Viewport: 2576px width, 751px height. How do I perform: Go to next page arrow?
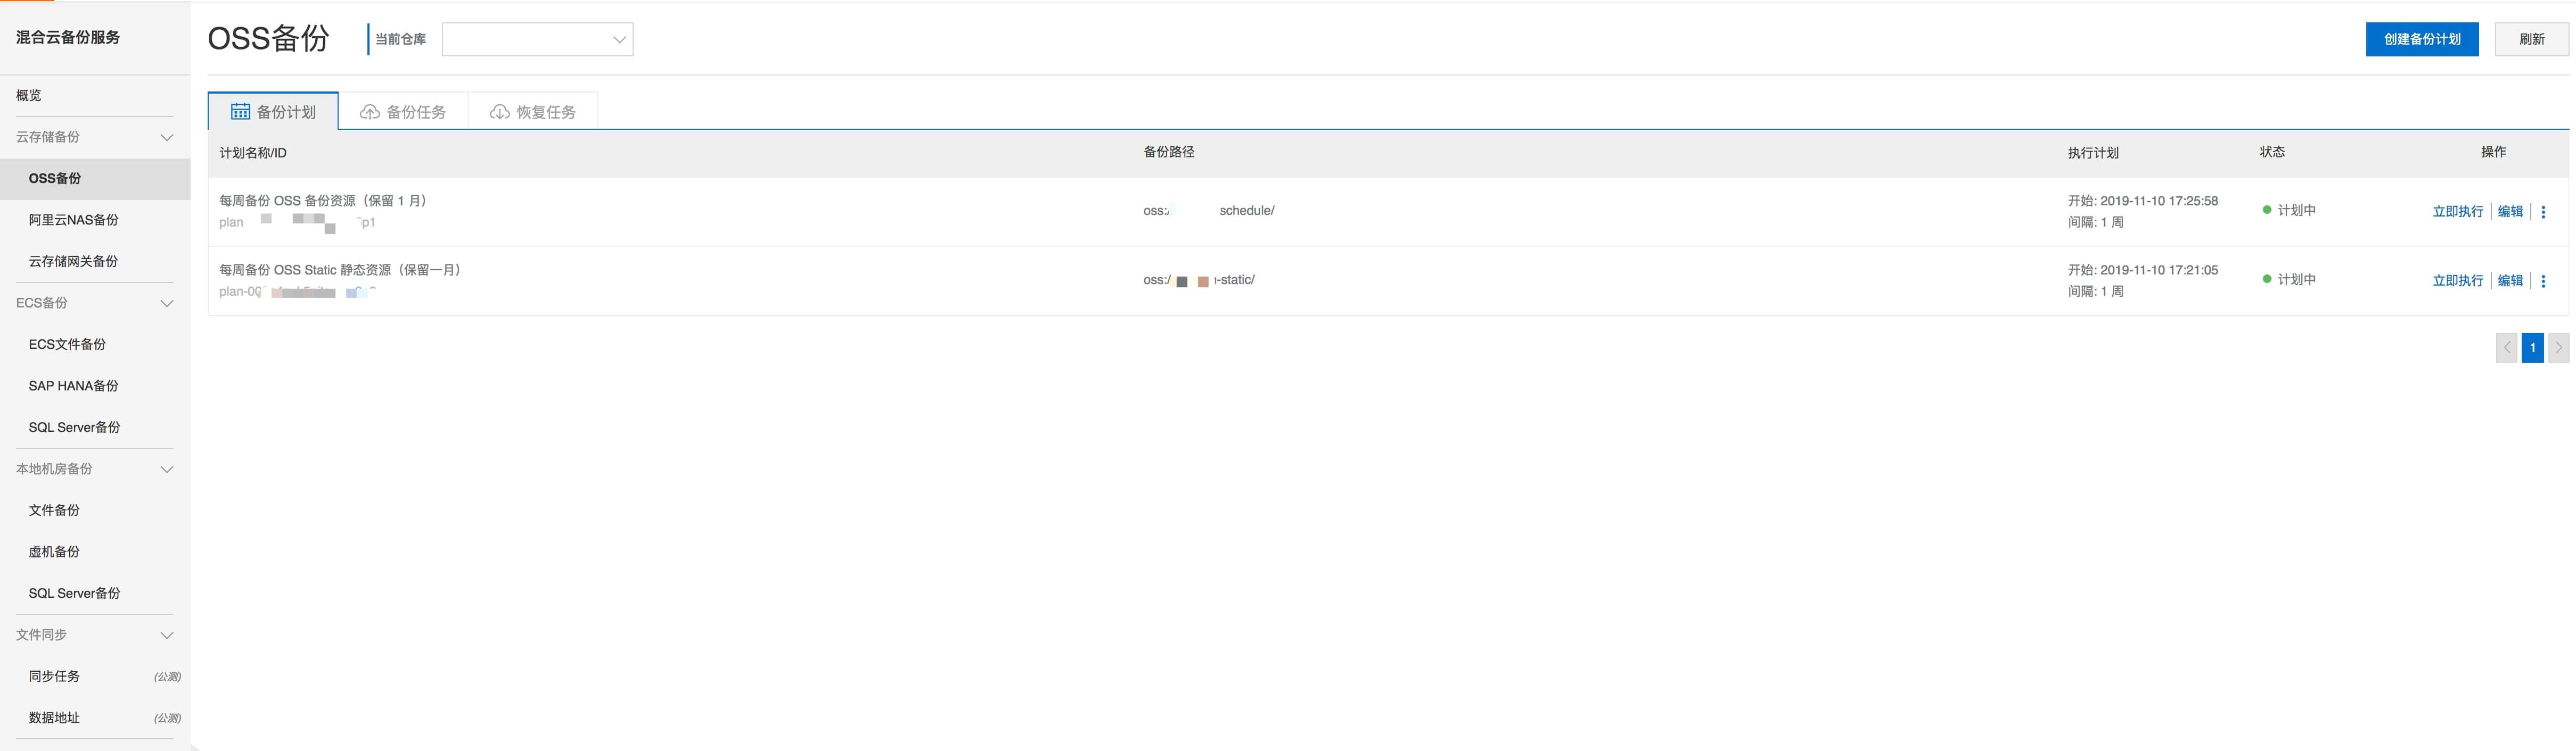coord(2558,347)
